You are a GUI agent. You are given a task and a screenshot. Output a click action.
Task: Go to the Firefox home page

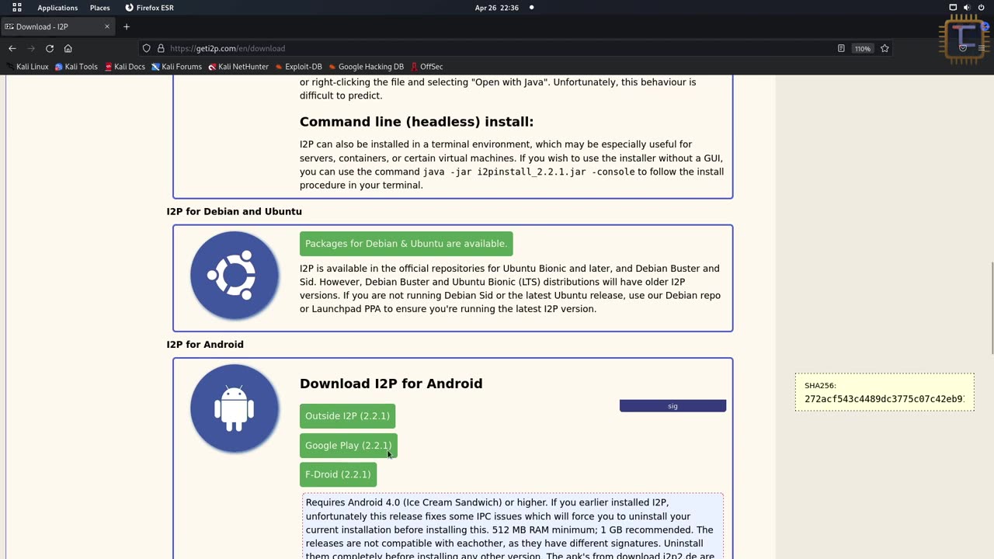point(68,48)
